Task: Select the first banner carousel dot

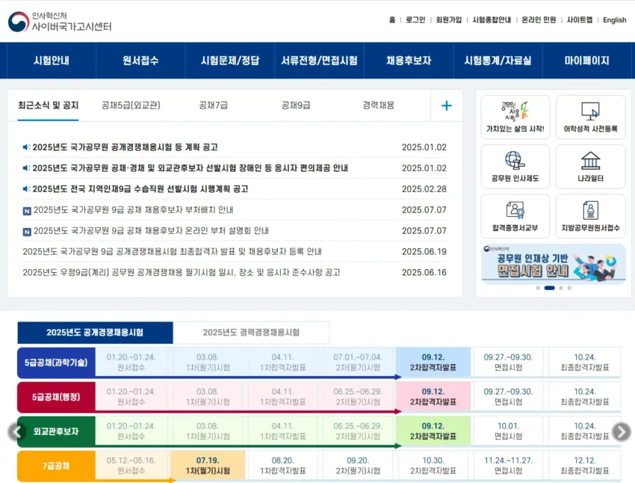Action: (x=538, y=288)
